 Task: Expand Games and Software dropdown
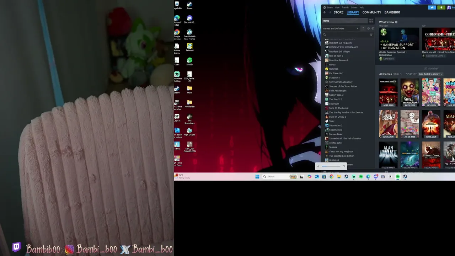[x=341, y=28]
